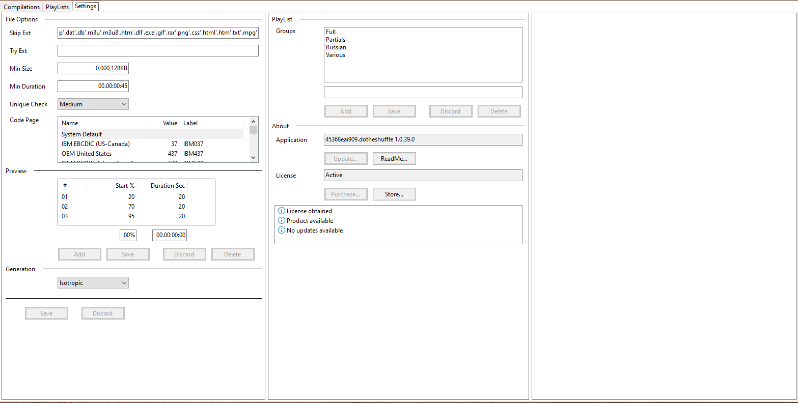Viewport: 798px width, 403px height.
Task: Click the License Active status field
Action: [x=423, y=175]
